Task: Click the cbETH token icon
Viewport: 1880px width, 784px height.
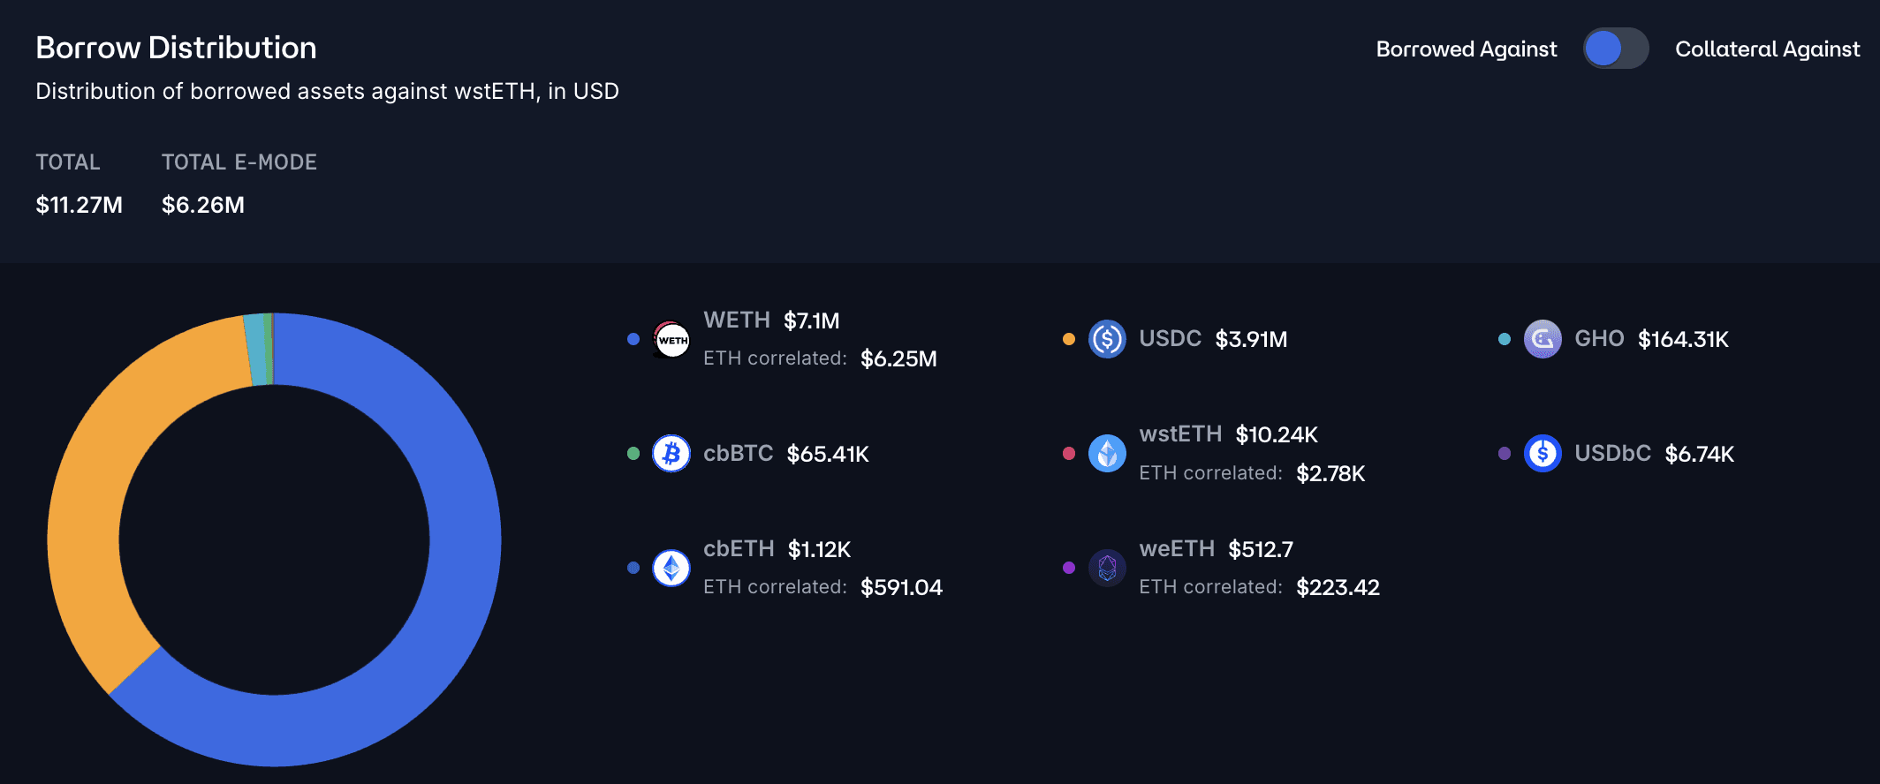Action: [671, 568]
